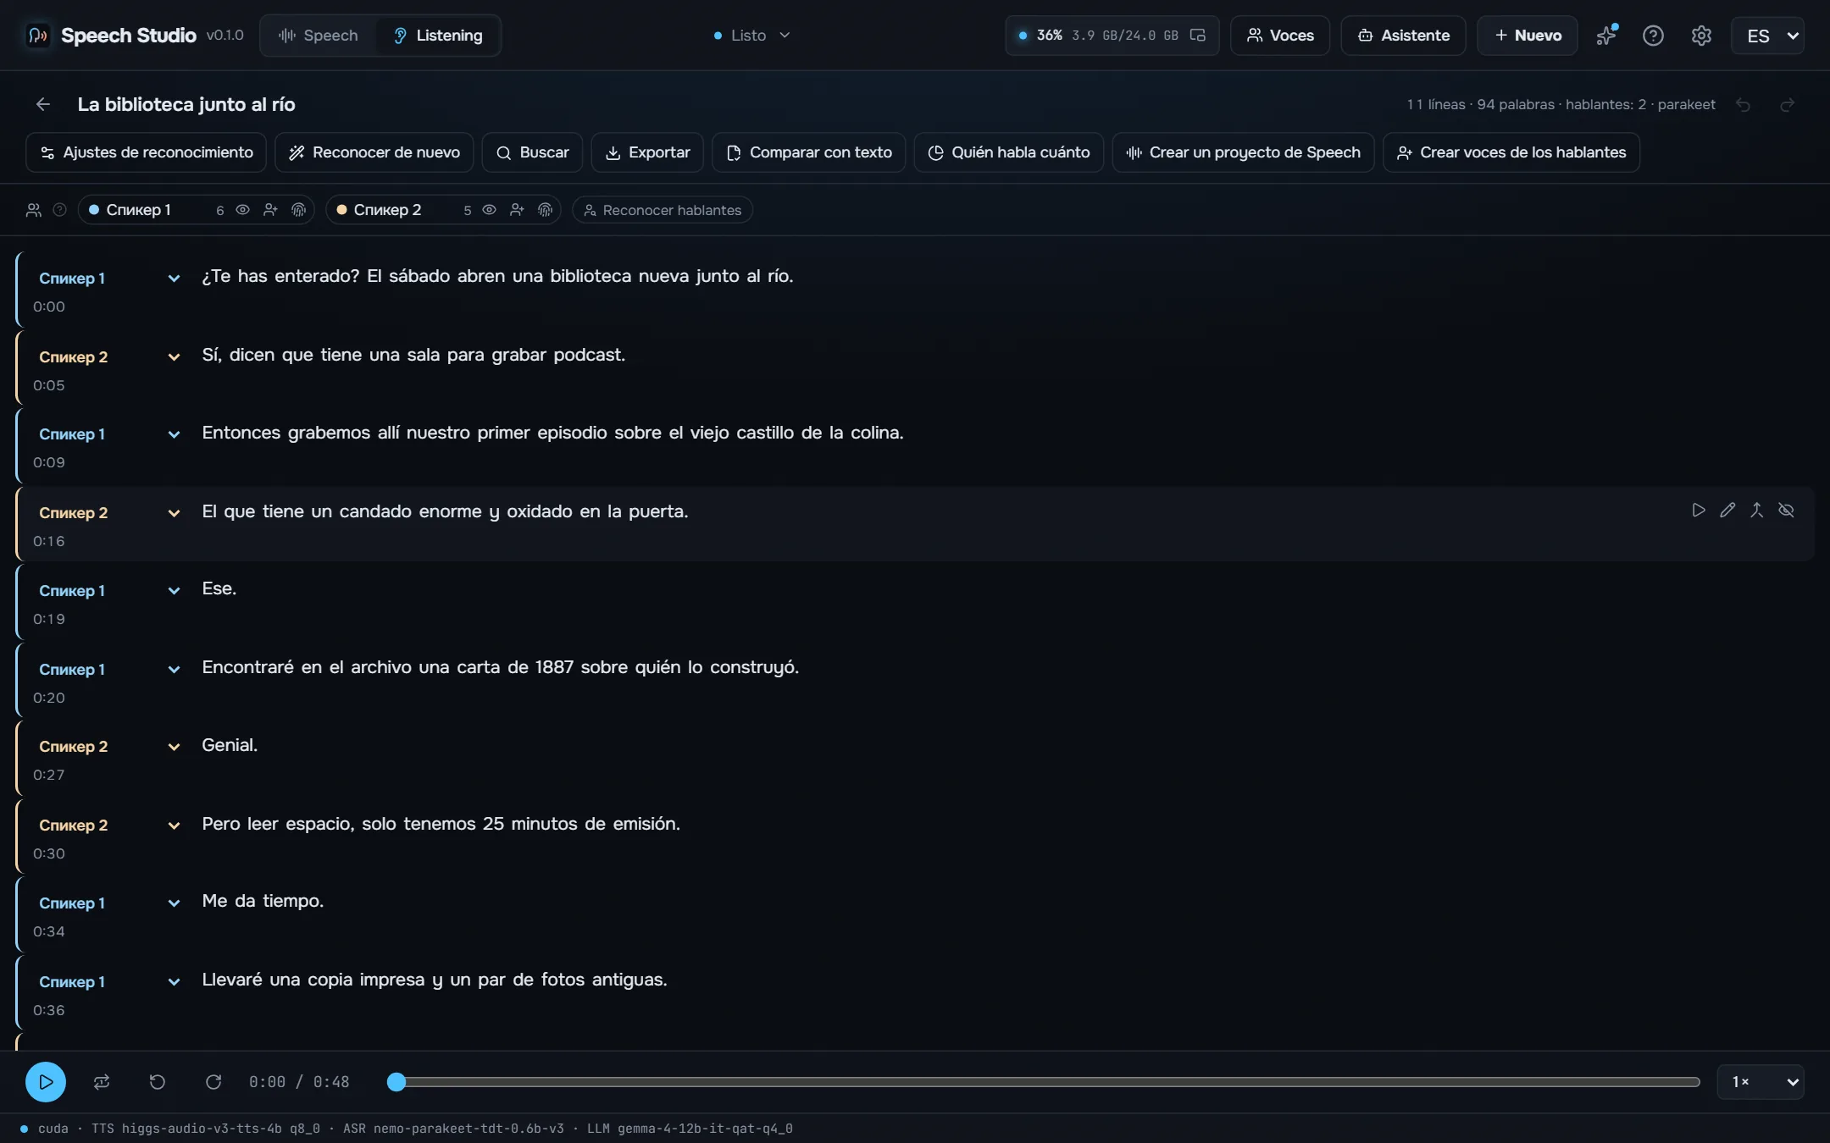Click fingerprint icon for Спикер 2 chip
The height and width of the screenshot is (1143, 1830).
tap(545, 210)
